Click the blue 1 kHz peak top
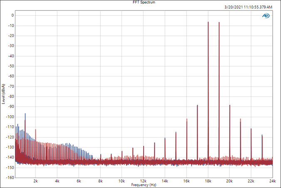This screenshot has height=188, width=281. pos(25,114)
